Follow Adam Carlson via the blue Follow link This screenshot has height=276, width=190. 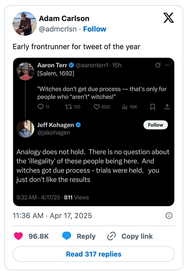95,29
